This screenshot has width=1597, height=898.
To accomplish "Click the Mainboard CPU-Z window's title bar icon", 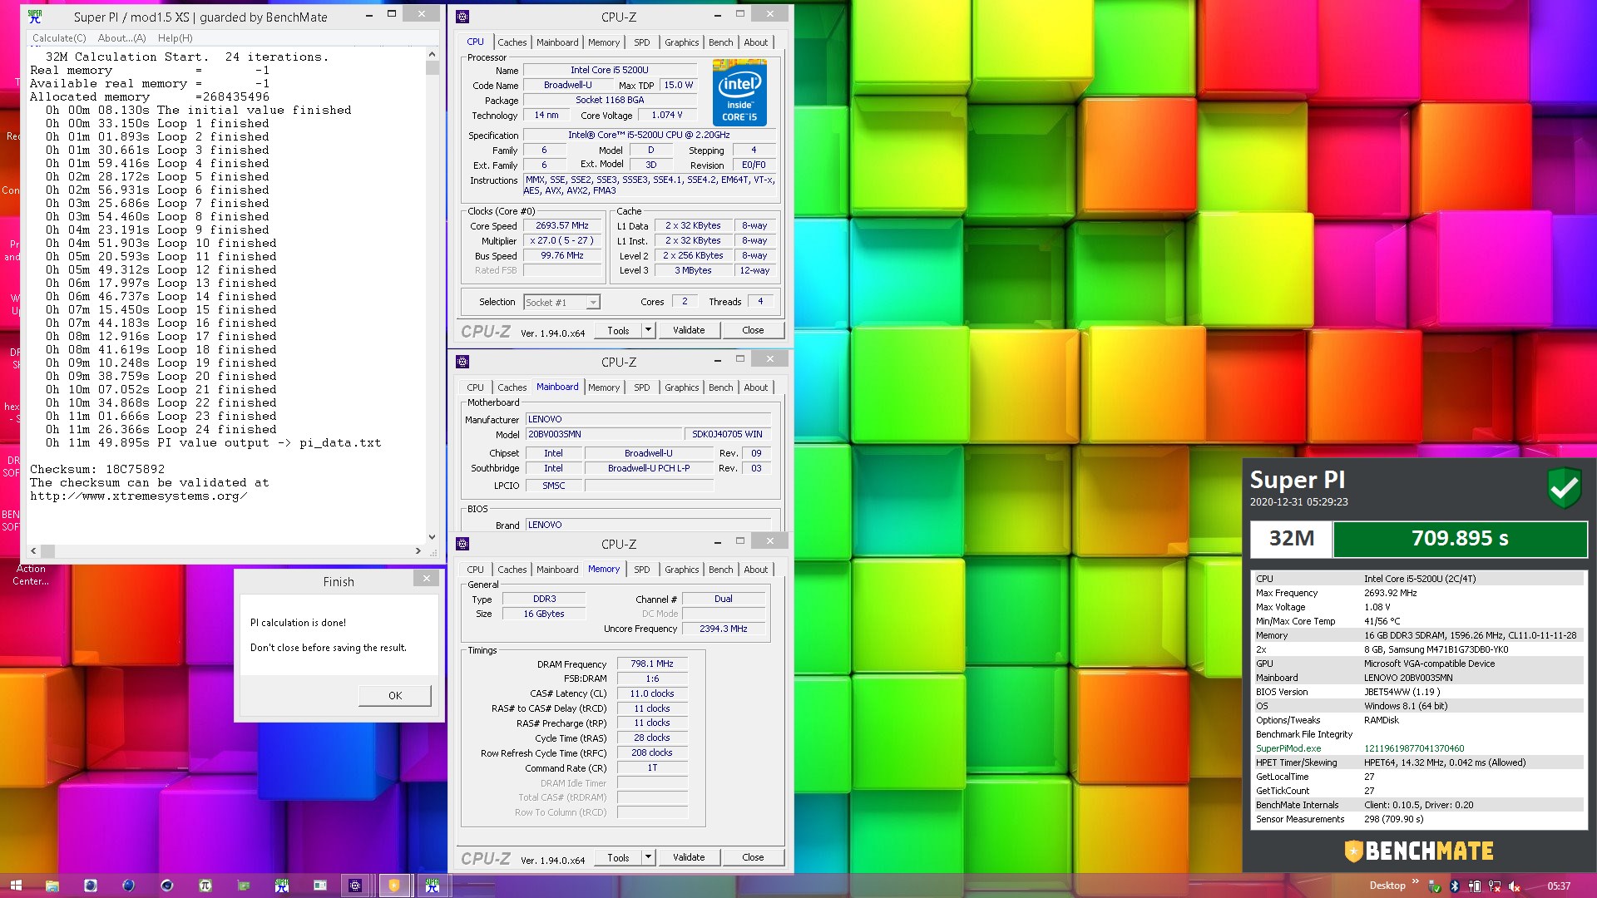I will pyautogui.click(x=462, y=362).
